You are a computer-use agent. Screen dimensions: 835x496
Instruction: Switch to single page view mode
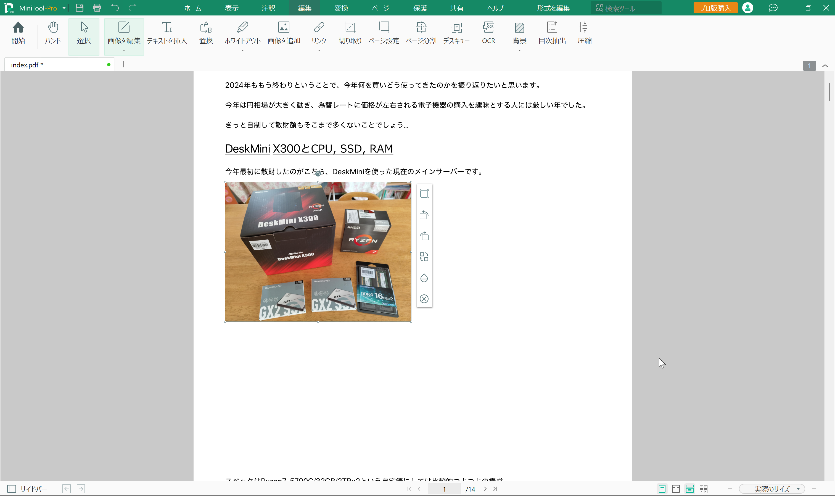point(662,489)
